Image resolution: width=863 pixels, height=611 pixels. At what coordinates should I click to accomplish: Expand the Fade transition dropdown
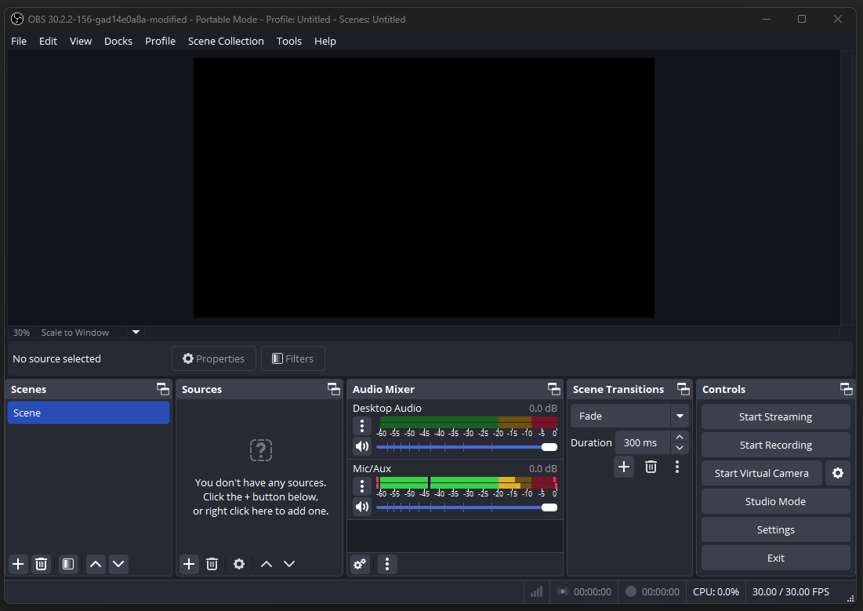[680, 416]
